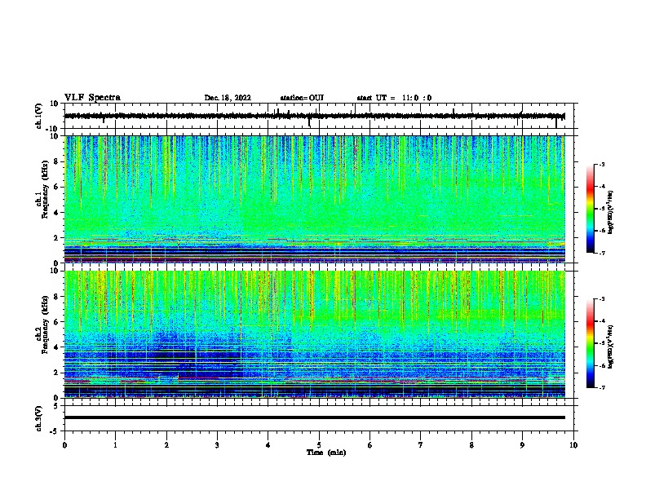Click tick label "8" on the time axis
646x499 pixels.
point(471,445)
